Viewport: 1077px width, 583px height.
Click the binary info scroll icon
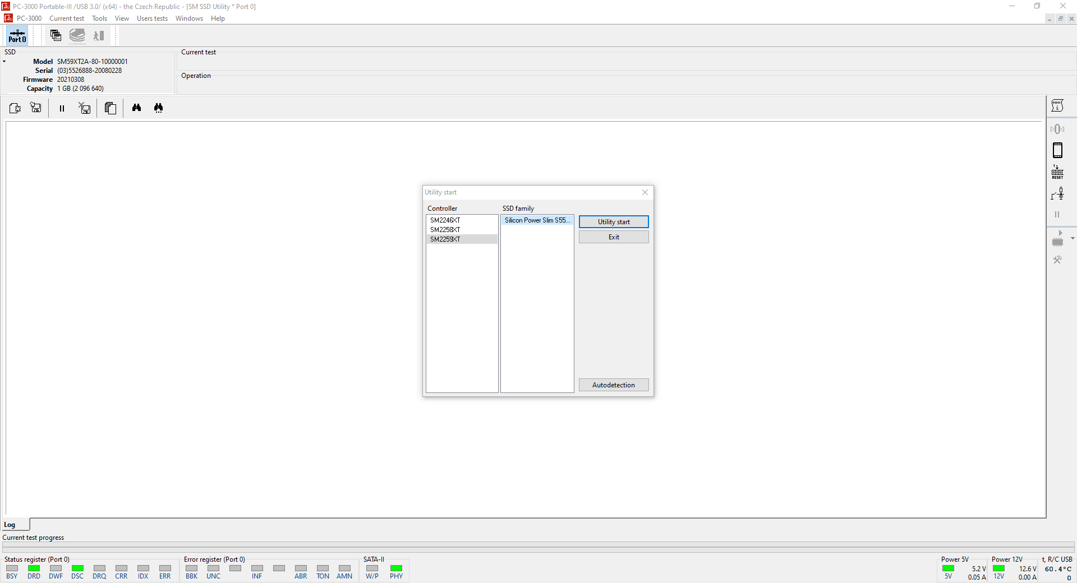1057,106
